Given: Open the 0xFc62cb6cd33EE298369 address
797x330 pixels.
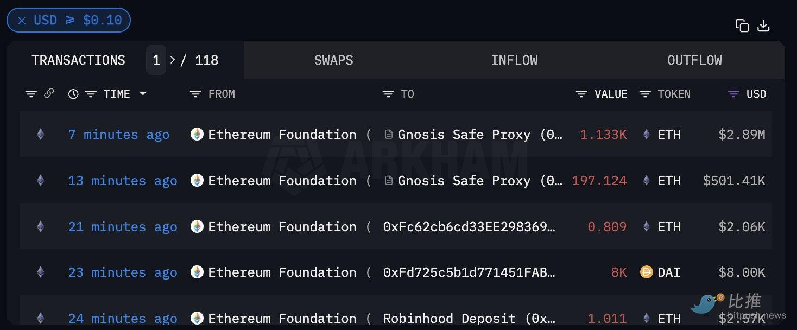Looking at the screenshot, I should [x=469, y=227].
